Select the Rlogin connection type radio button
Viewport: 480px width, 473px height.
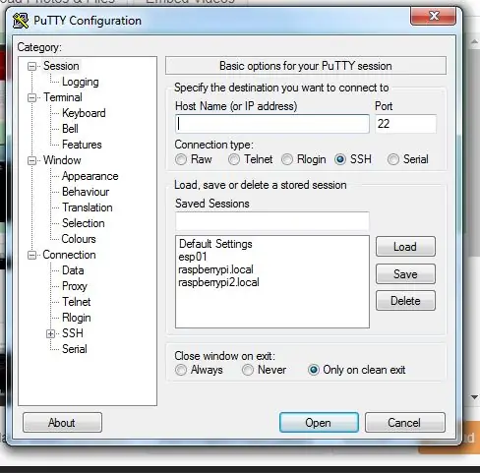[287, 159]
